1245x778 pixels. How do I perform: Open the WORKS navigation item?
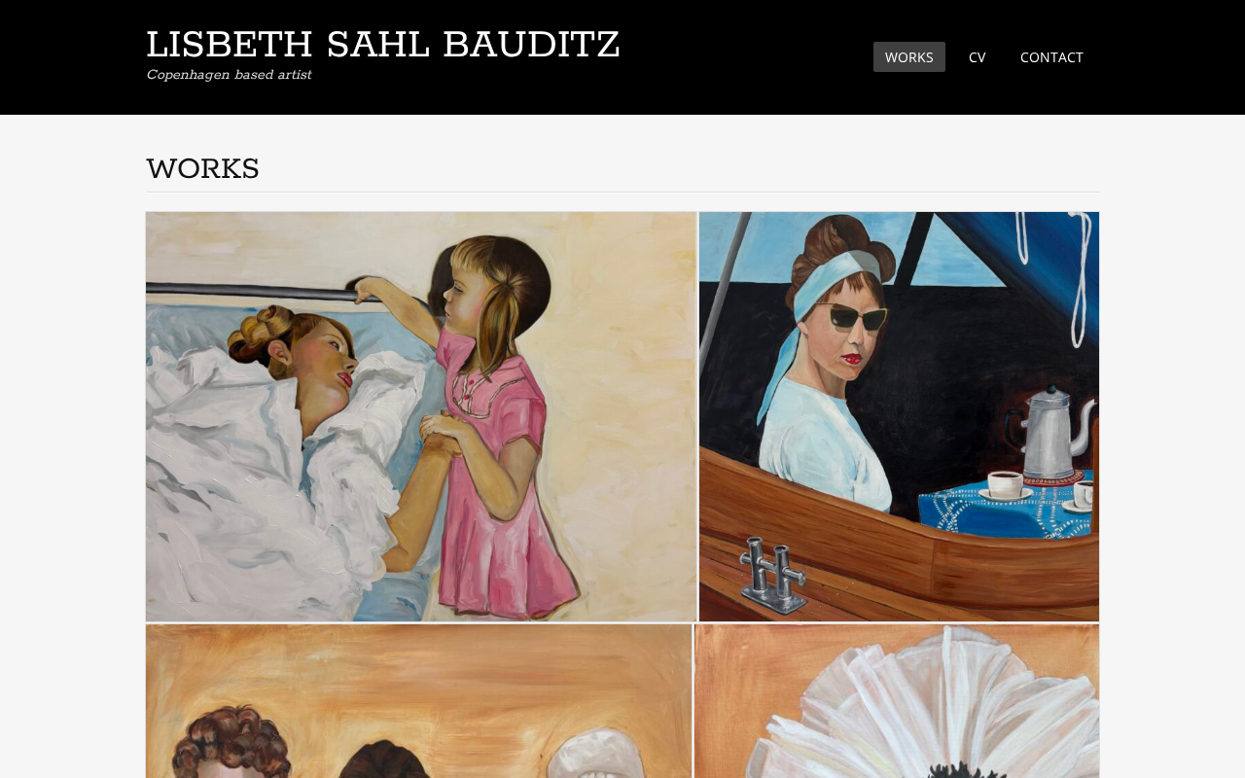pyautogui.click(x=908, y=56)
